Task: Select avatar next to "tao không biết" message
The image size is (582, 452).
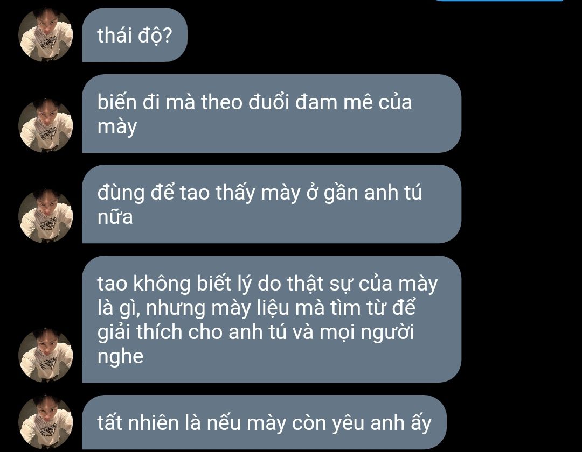Action: [45, 355]
